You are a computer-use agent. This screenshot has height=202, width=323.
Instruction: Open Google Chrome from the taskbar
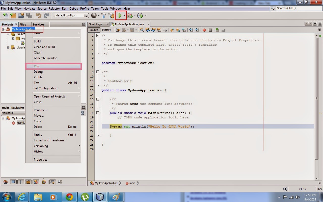(69, 197)
